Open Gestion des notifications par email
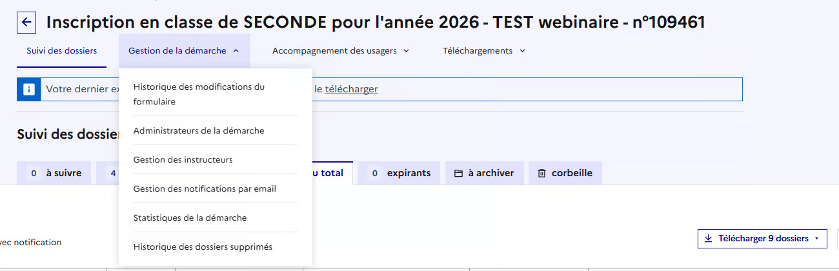This screenshot has width=839, height=271. click(205, 188)
